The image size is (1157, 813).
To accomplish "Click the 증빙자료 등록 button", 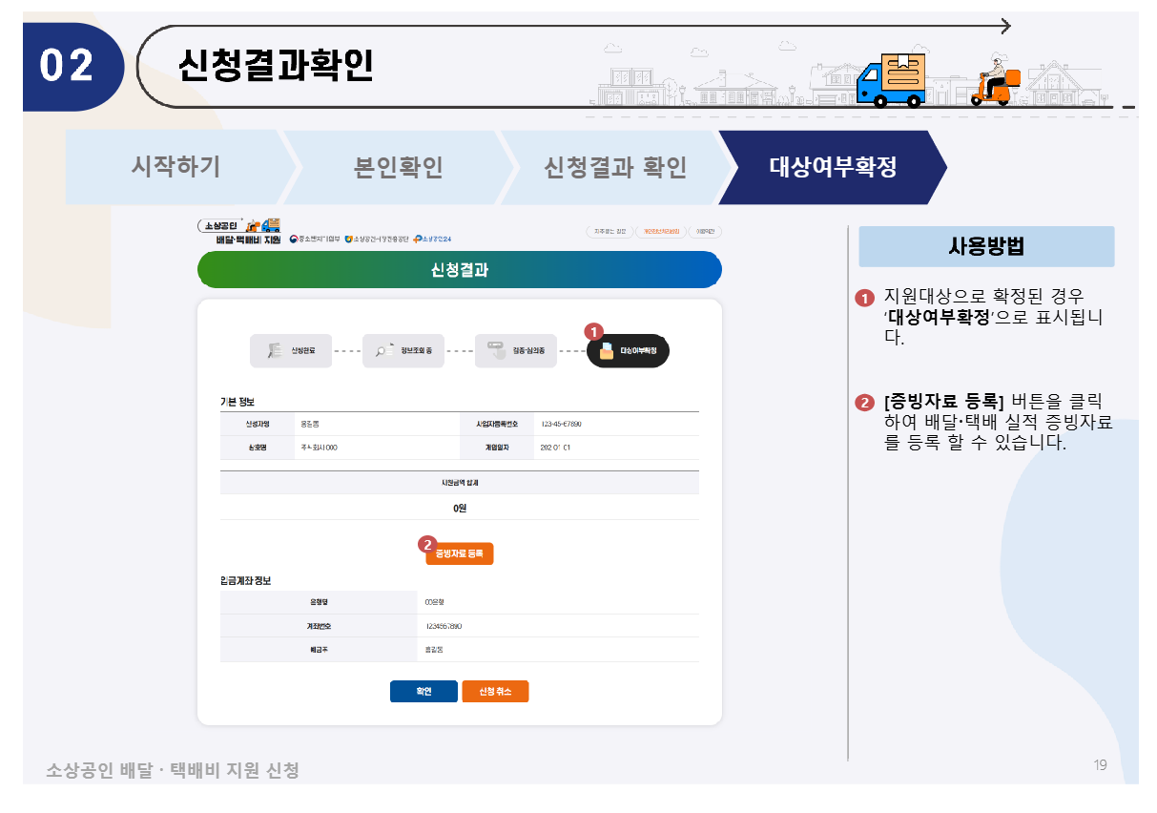I will [459, 552].
